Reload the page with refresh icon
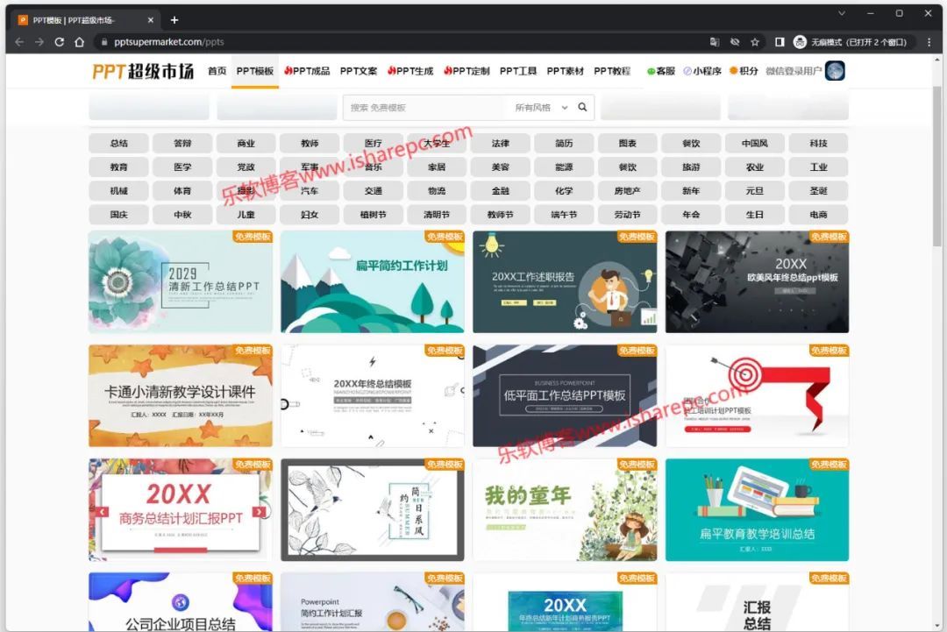Image resolution: width=947 pixels, height=632 pixels. (60, 42)
